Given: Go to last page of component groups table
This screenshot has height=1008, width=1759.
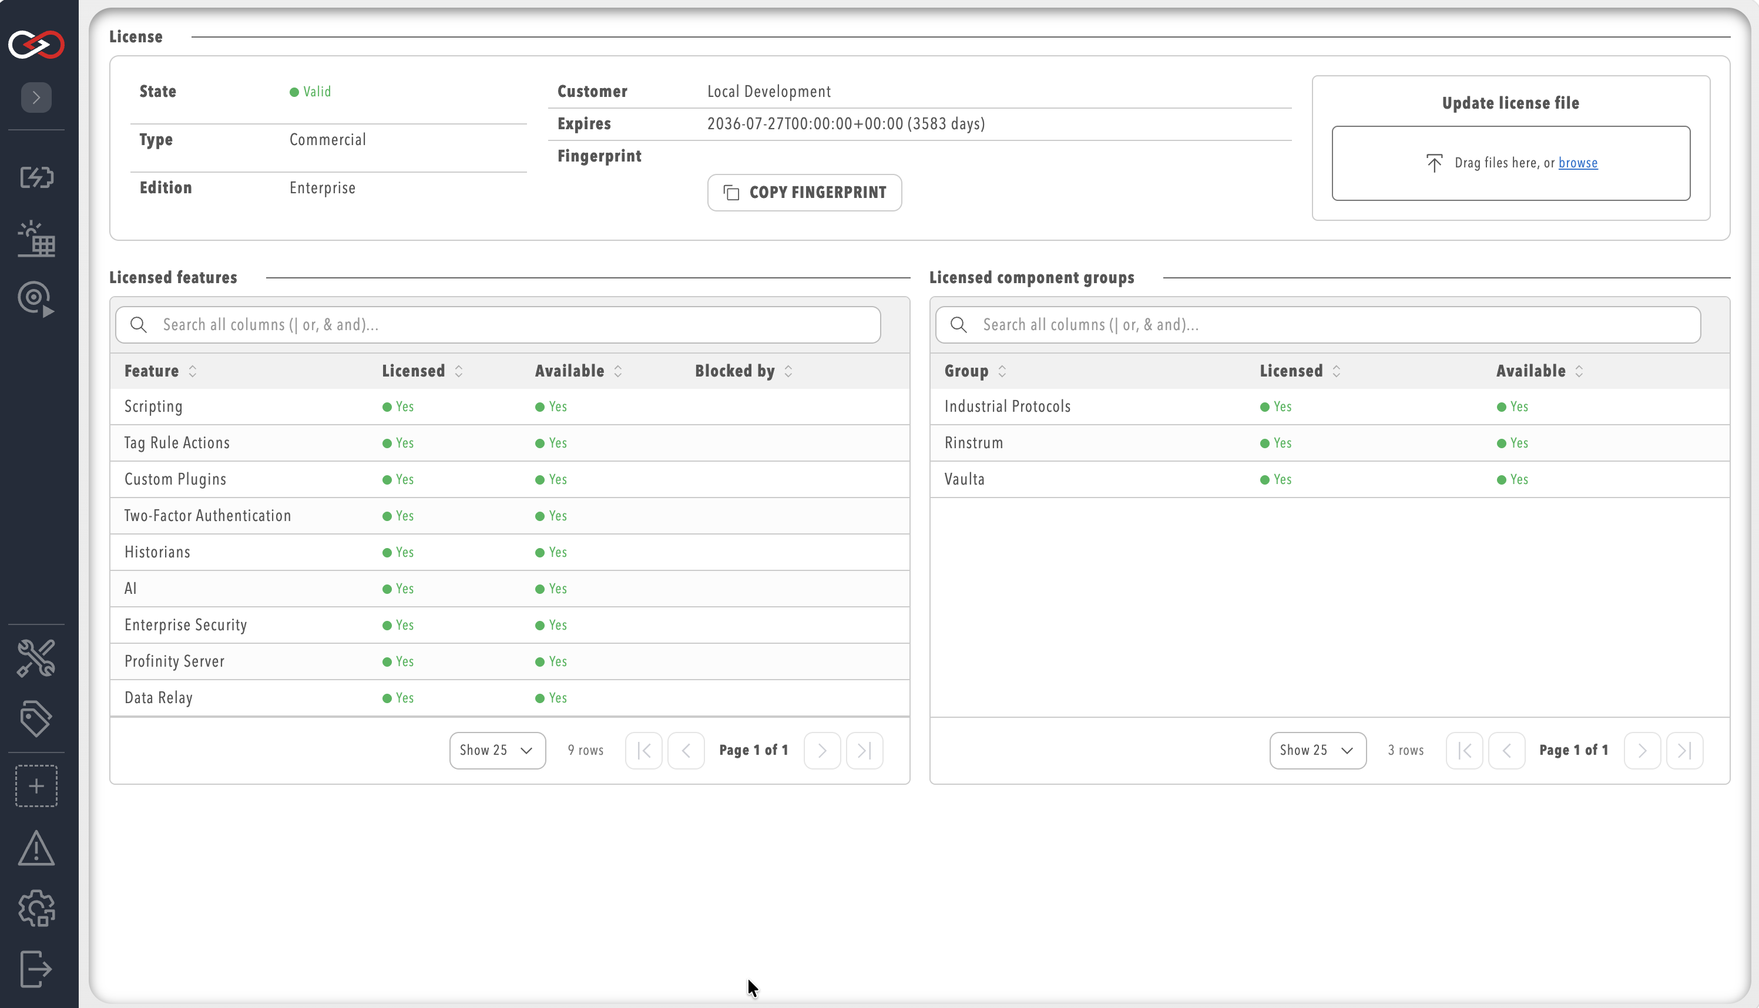Looking at the screenshot, I should click(1684, 751).
